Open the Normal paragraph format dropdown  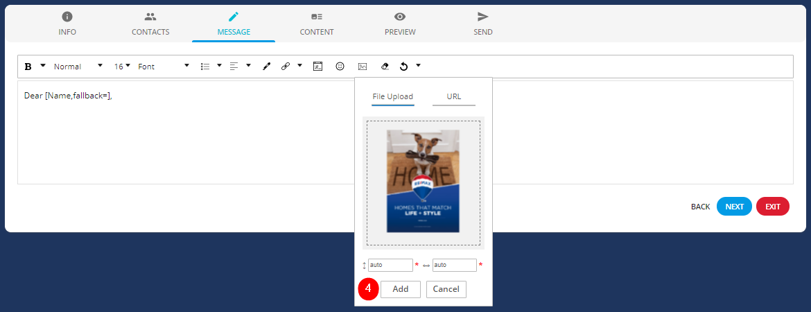click(x=78, y=67)
